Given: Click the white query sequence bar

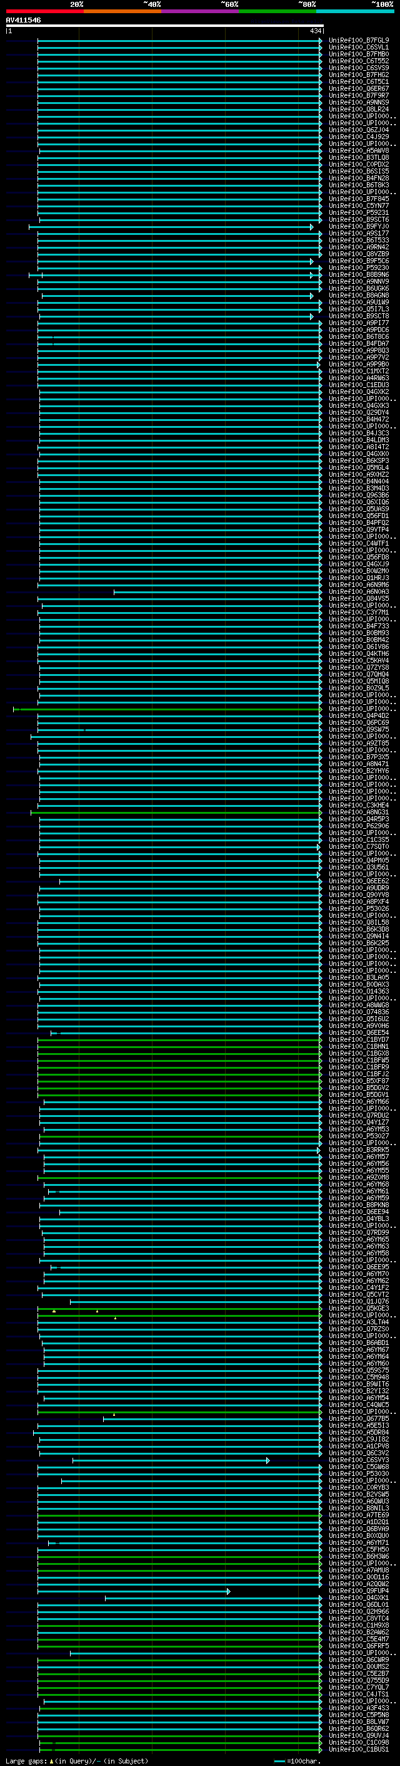Looking at the screenshot, I should point(165,25).
